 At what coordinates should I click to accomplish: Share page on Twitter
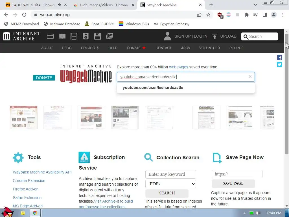tap(279, 64)
